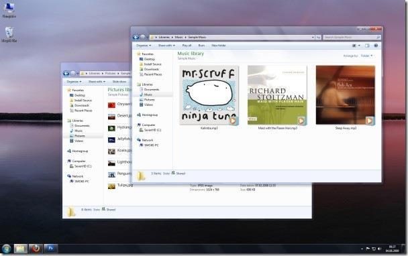Image resolution: width=408 pixels, height=256 pixels.
Task: Play Sleep Away via its play overlay
Action: coord(369,121)
